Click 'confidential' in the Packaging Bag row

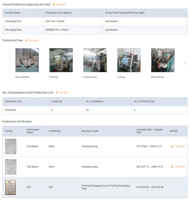click(x=111, y=30)
